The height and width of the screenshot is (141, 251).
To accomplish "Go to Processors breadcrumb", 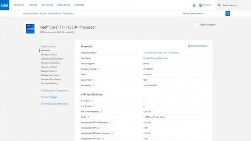I will pyautogui.click(x=68, y=13).
